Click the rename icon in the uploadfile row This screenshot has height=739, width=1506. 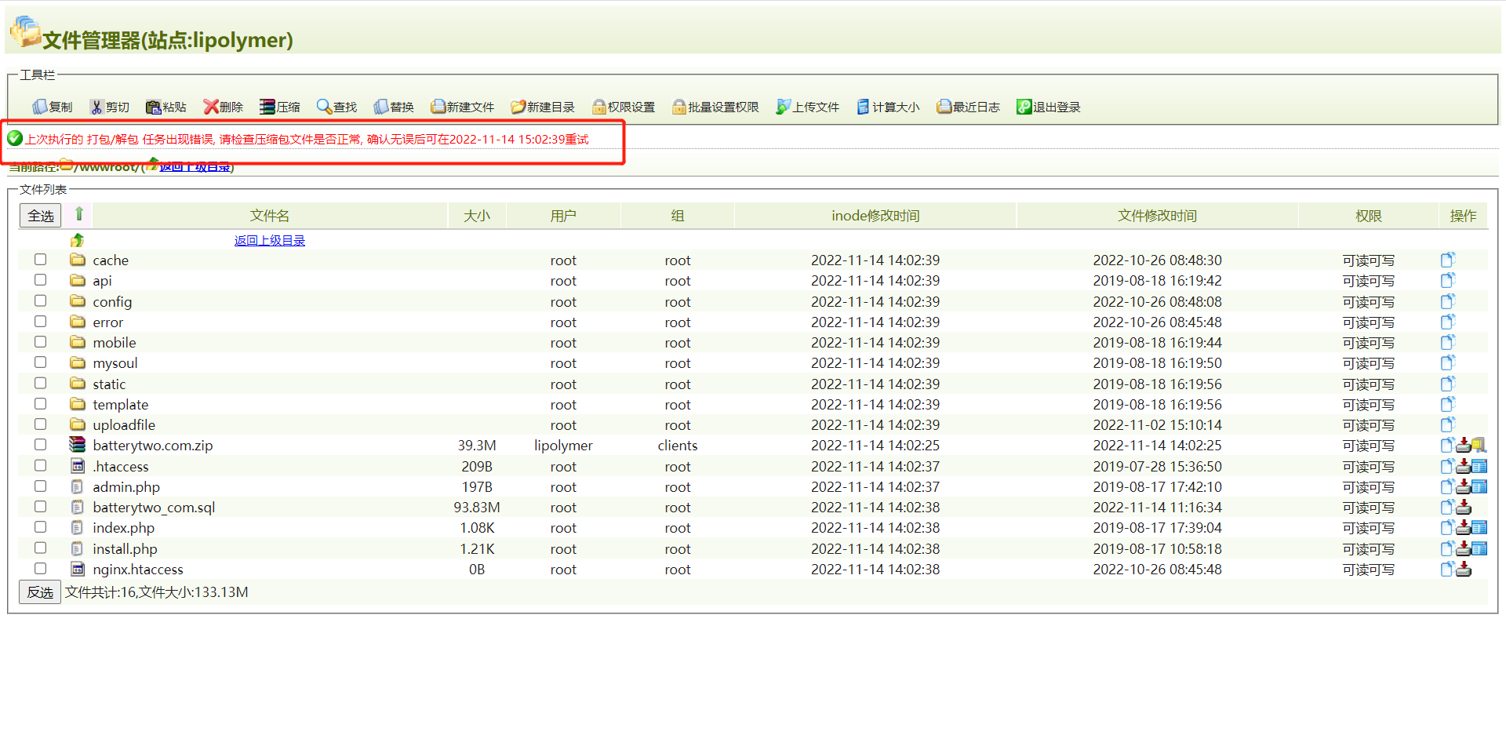click(x=1447, y=424)
